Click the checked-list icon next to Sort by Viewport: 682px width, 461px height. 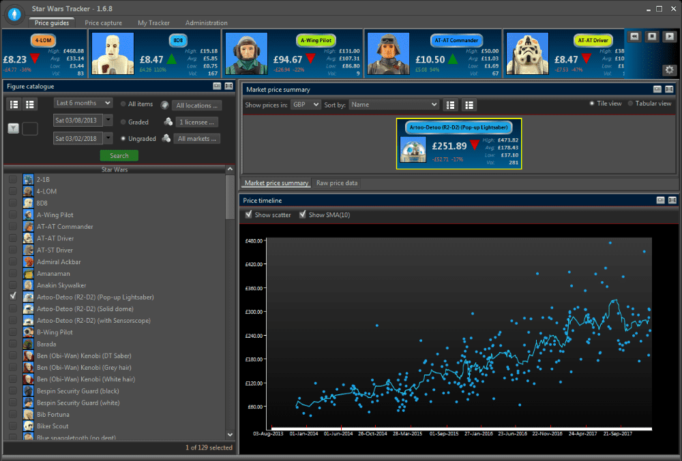pos(451,105)
